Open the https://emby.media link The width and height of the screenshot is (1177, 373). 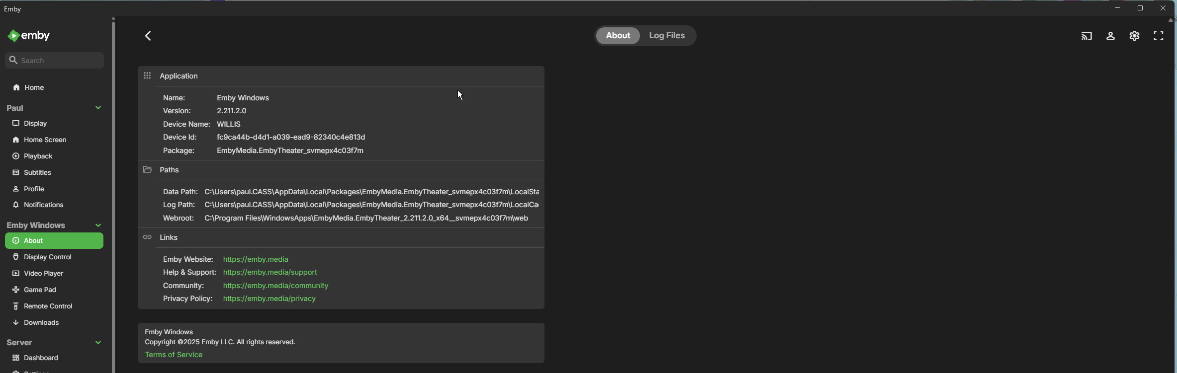click(x=256, y=259)
